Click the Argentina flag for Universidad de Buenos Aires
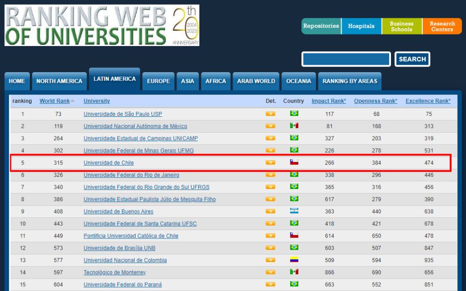Screen dimensions: 466x291 (x=293, y=211)
